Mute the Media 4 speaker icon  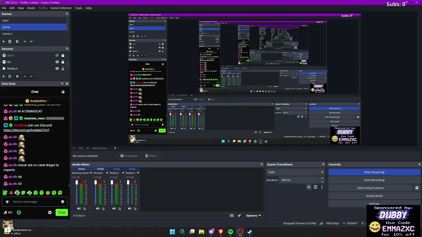[x=129, y=208]
